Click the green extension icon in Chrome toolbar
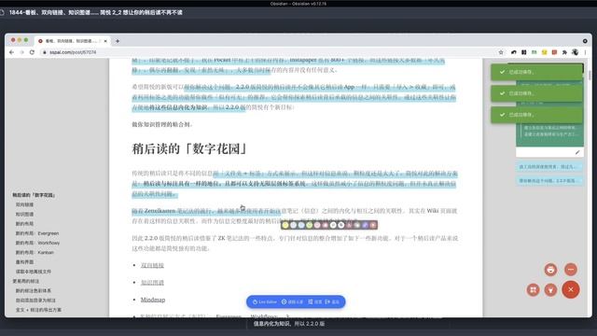Image resolution: width=597 pixels, height=336 pixels. 535,52
